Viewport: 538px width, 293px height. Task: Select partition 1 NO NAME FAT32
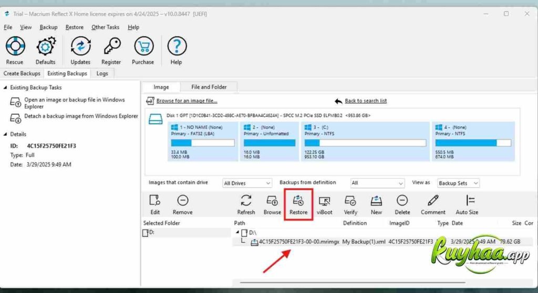[202, 142]
